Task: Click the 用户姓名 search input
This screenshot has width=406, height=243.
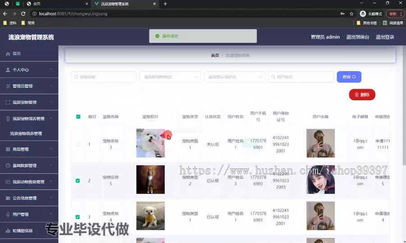Action: [301, 77]
